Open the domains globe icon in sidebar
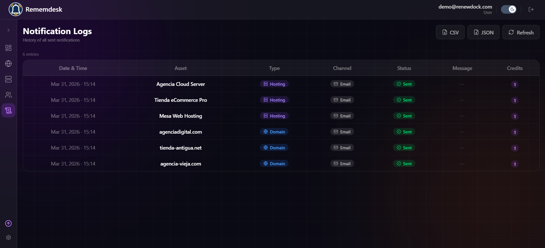 (9, 63)
